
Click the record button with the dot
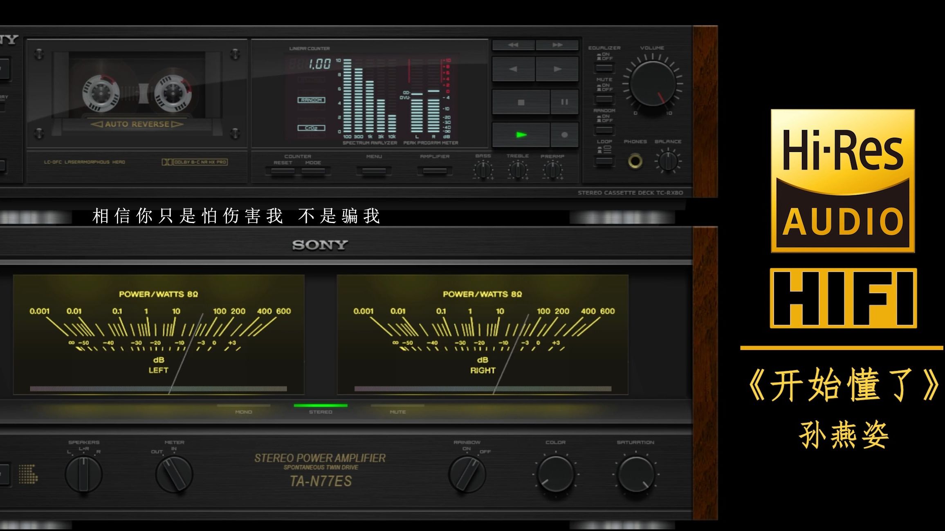click(x=565, y=135)
